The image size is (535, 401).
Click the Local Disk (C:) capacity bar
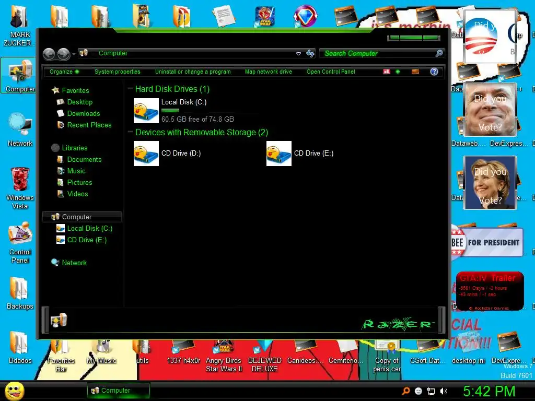[x=210, y=111]
